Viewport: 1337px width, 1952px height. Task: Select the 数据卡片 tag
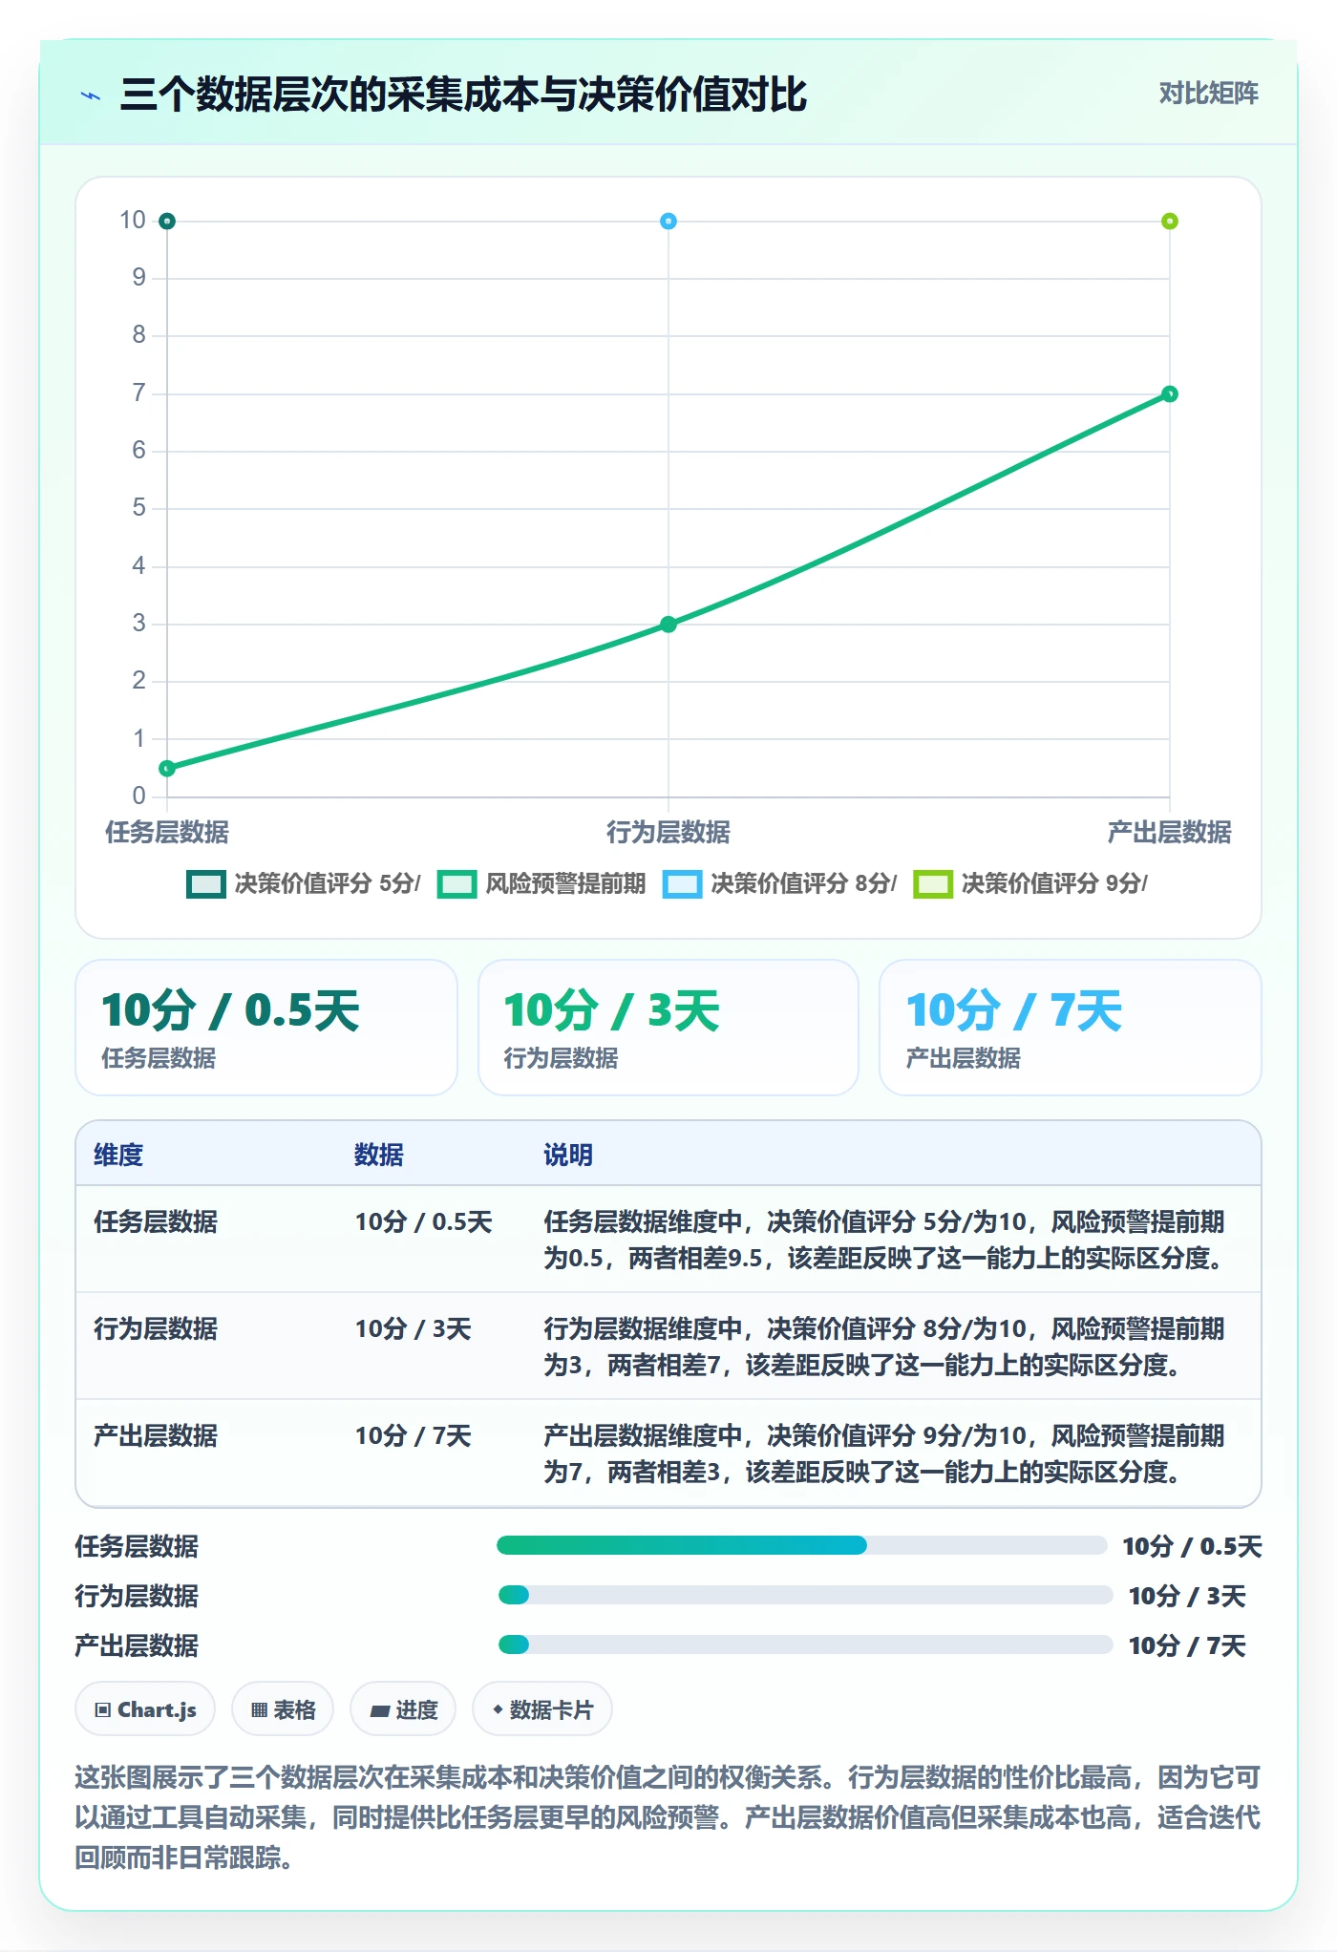[542, 1709]
